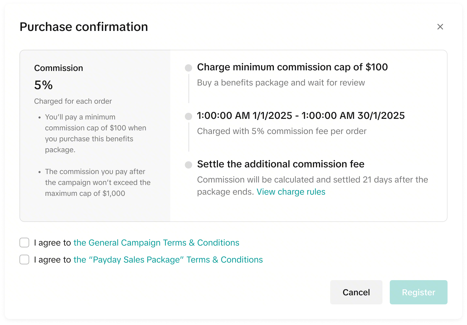Follow the View charge rules link
The height and width of the screenshot is (325, 467).
pos(291,192)
